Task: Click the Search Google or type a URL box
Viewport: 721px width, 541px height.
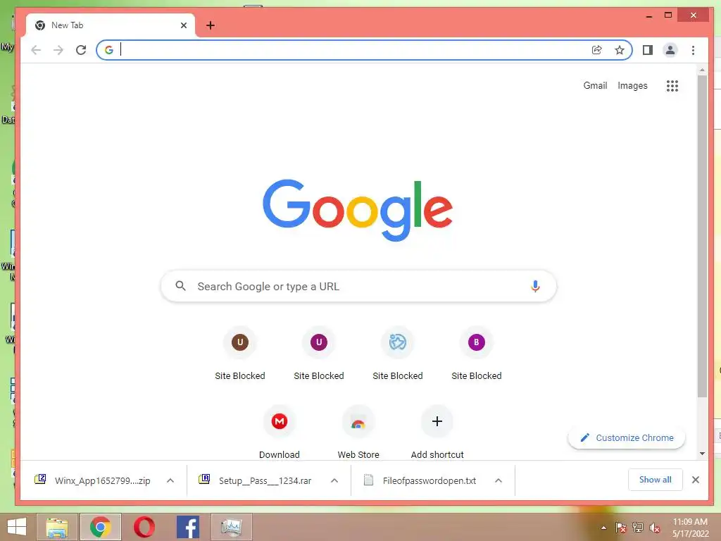Action: pos(358,286)
